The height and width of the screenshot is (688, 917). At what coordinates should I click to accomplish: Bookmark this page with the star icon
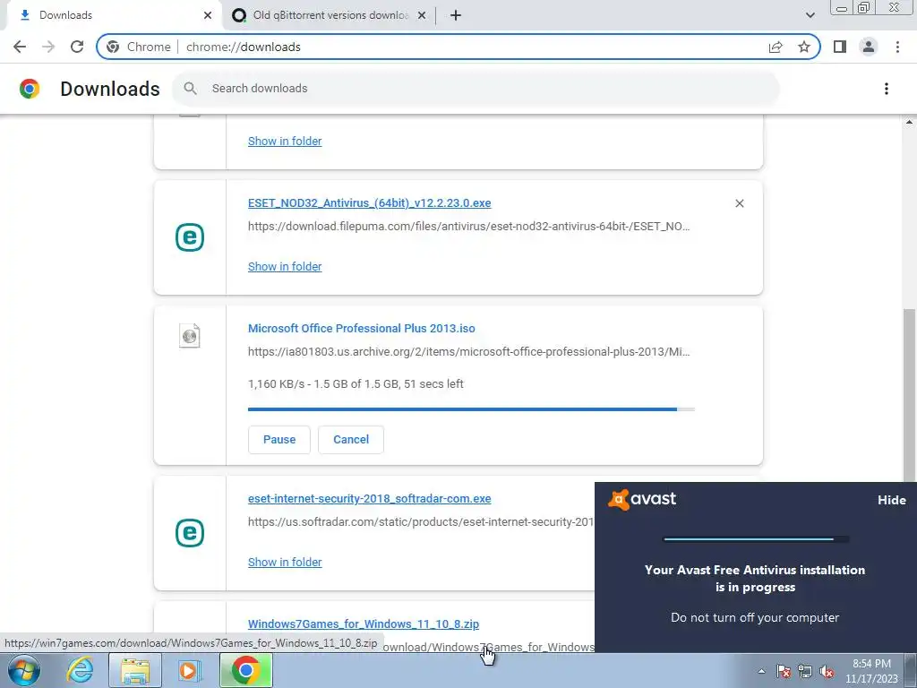tap(804, 47)
